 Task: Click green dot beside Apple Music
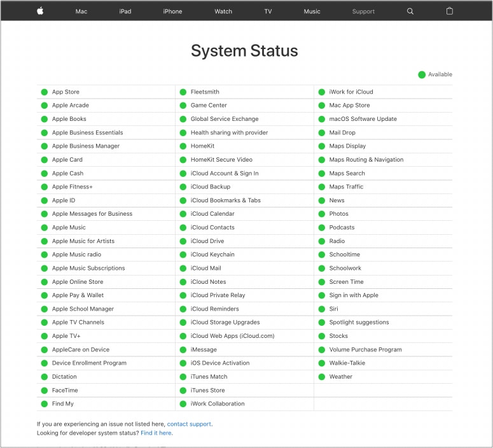[45, 227]
